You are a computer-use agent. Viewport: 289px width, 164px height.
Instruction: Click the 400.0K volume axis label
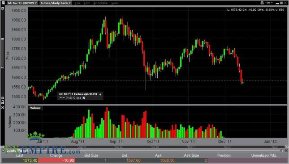point(19,107)
